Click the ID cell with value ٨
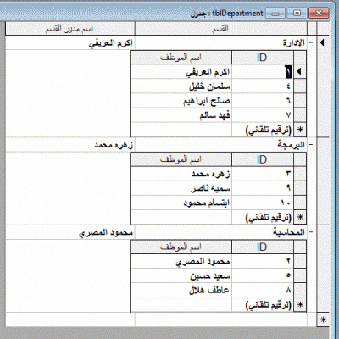 (263, 290)
